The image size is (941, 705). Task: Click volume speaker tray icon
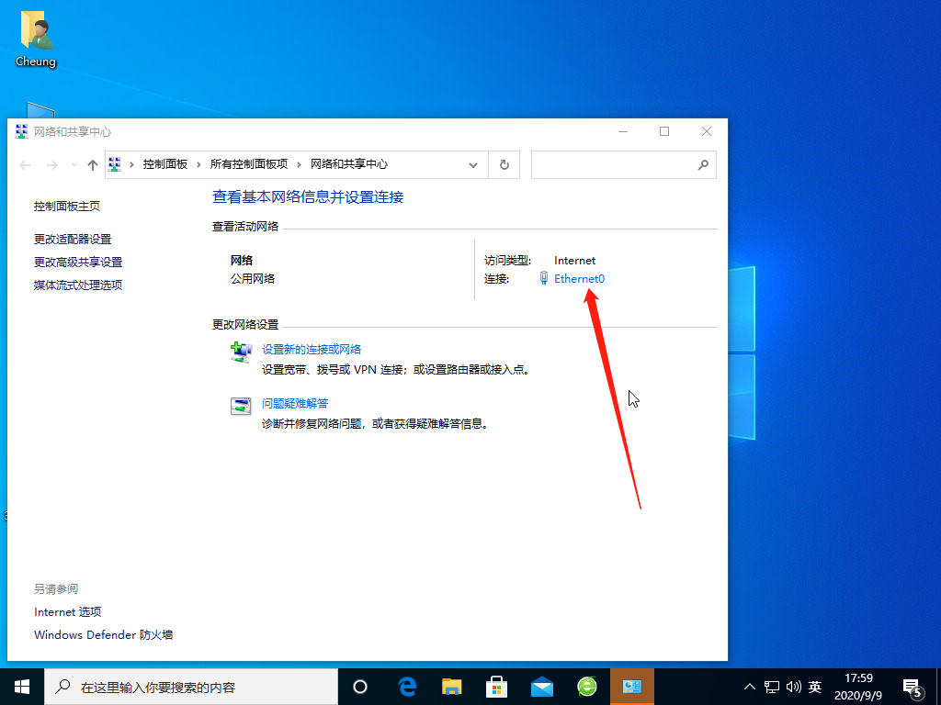click(793, 687)
